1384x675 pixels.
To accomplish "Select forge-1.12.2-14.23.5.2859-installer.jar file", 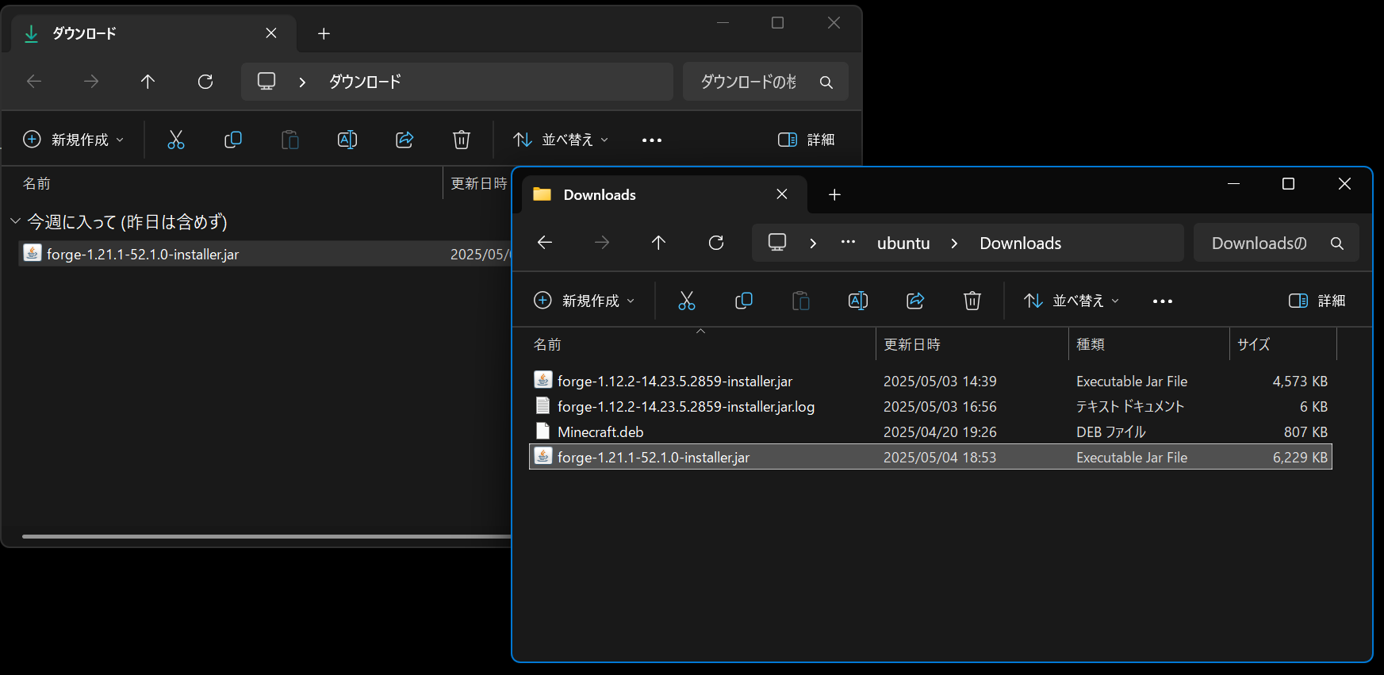I will pos(930,381).
